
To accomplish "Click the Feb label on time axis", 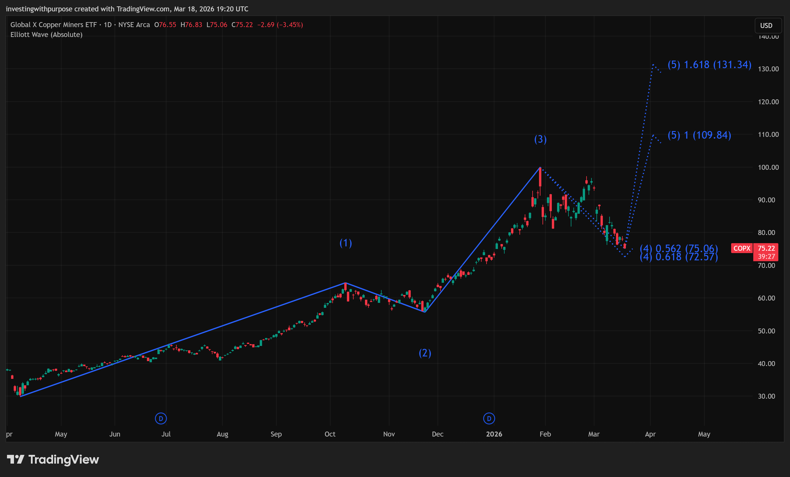I will click(545, 434).
